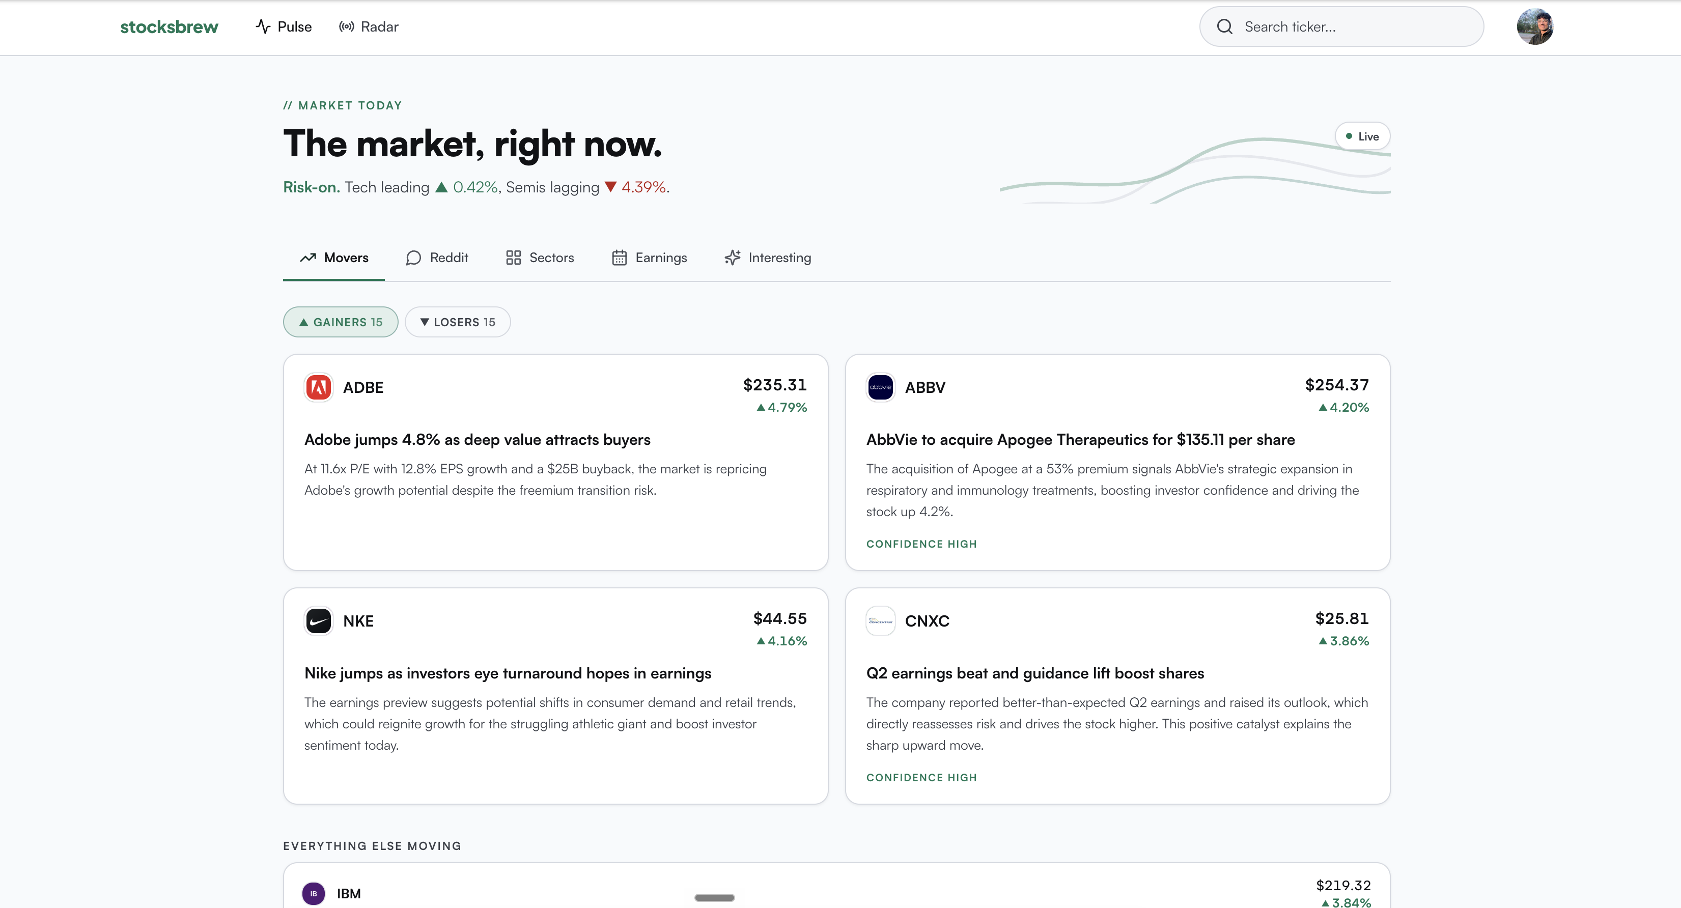
Task: Click the AbbVie logo icon
Action: click(880, 387)
